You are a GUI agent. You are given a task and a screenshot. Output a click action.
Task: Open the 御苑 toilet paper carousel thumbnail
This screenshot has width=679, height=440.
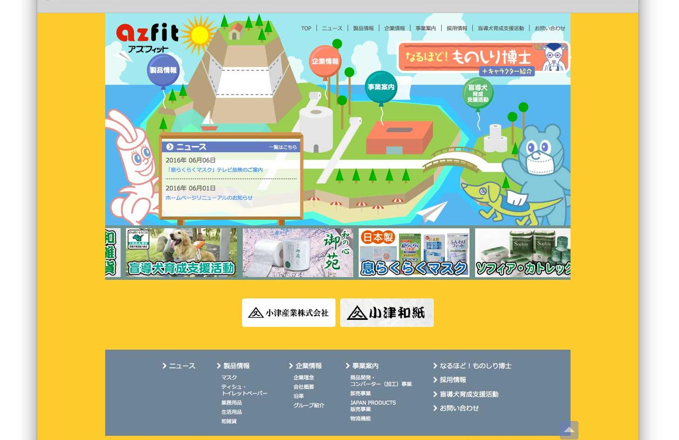click(x=298, y=253)
